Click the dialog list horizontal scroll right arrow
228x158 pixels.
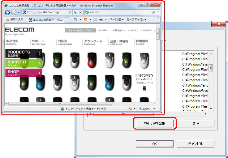point(206,114)
